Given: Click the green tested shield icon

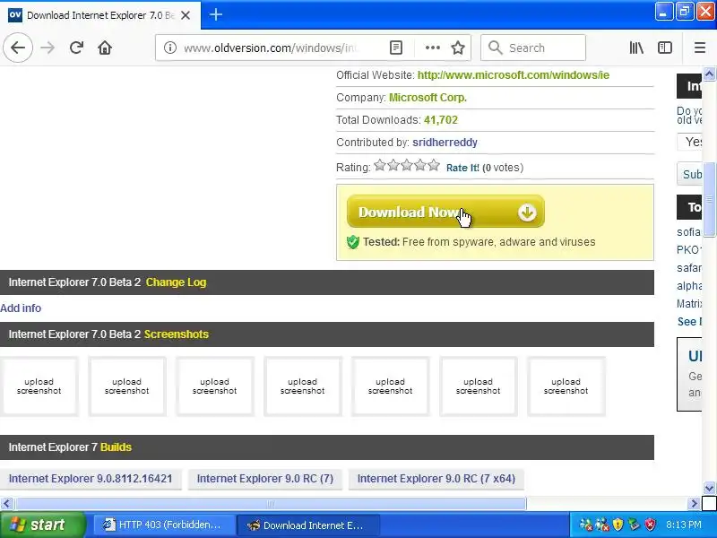Looking at the screenshot, I should 353,242.
